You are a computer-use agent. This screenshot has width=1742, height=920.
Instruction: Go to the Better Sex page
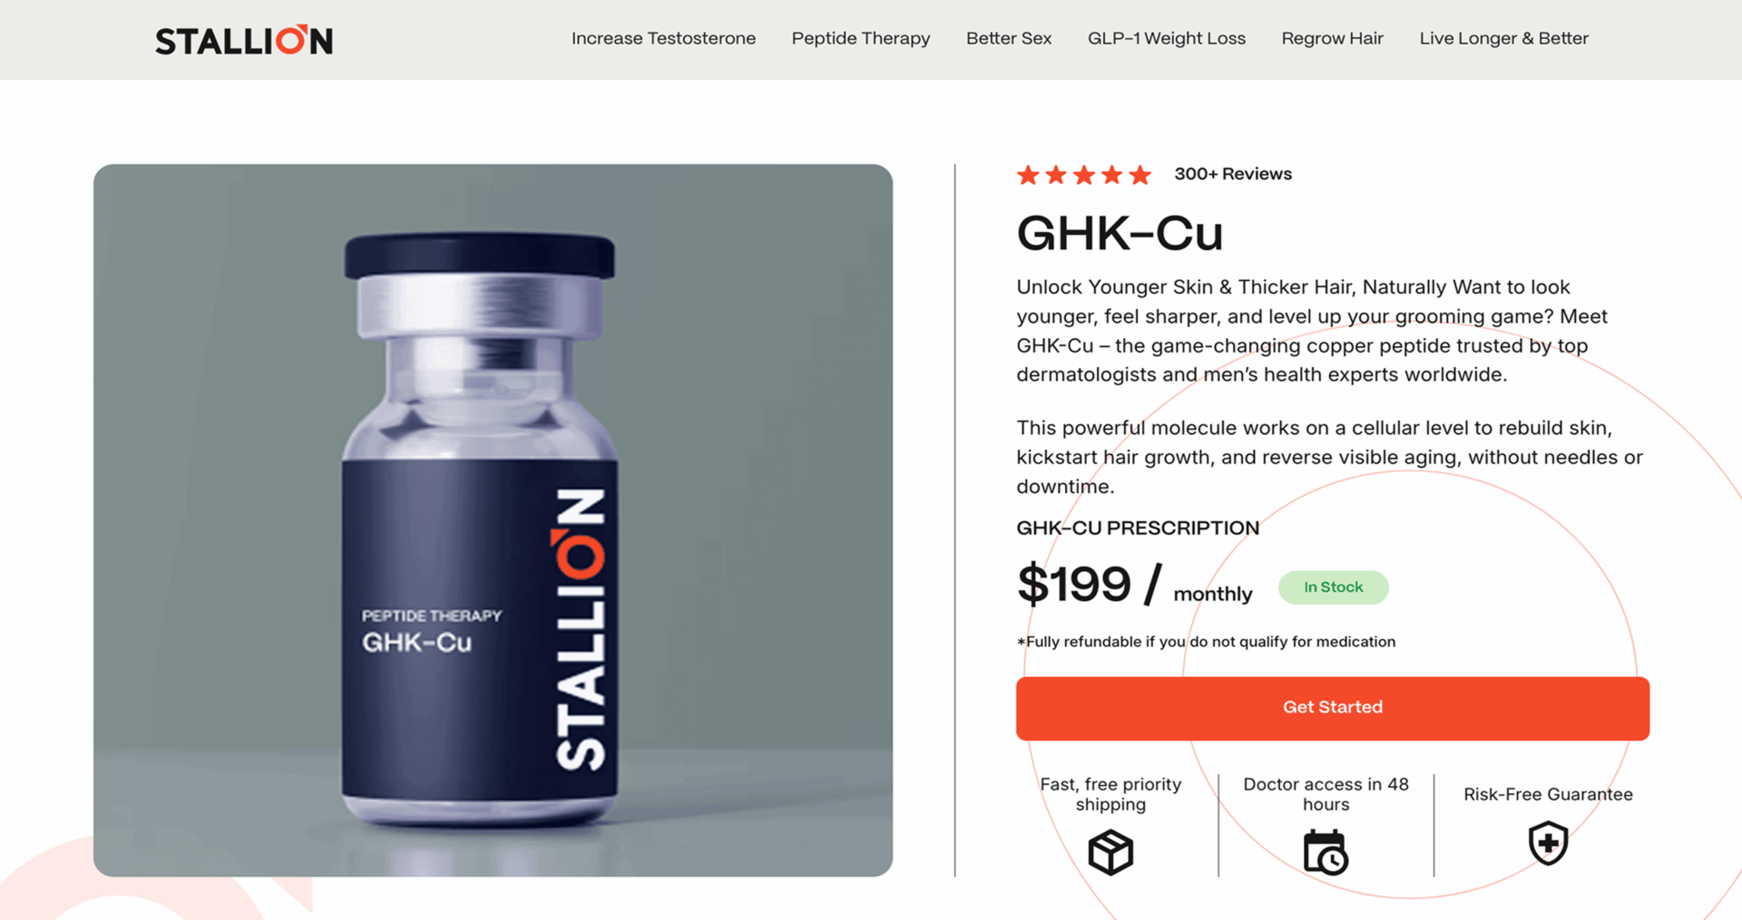tap(1009, 38)
